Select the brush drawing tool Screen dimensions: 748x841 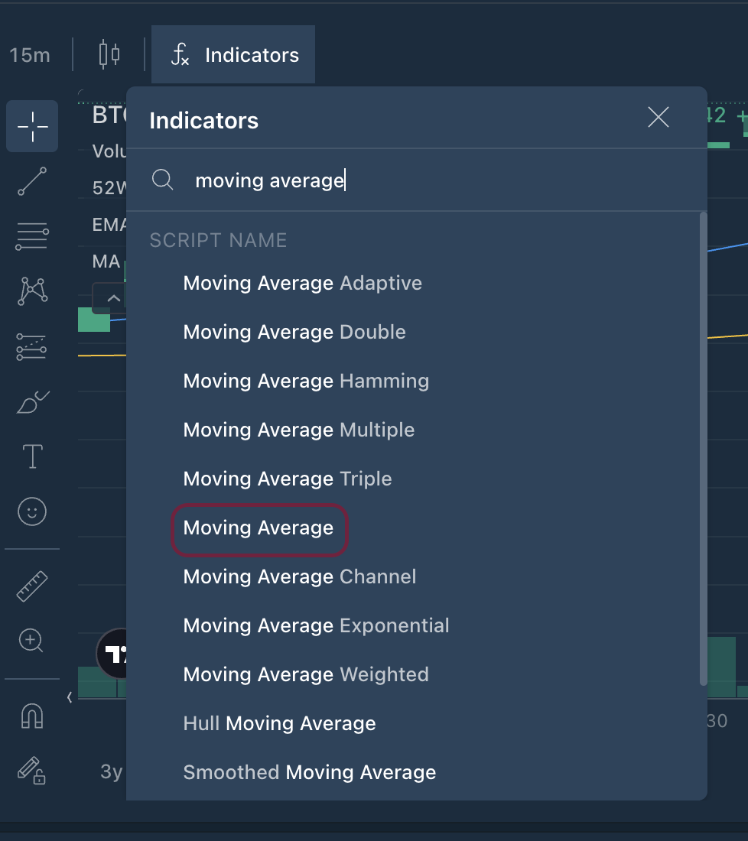click(32, 401)
